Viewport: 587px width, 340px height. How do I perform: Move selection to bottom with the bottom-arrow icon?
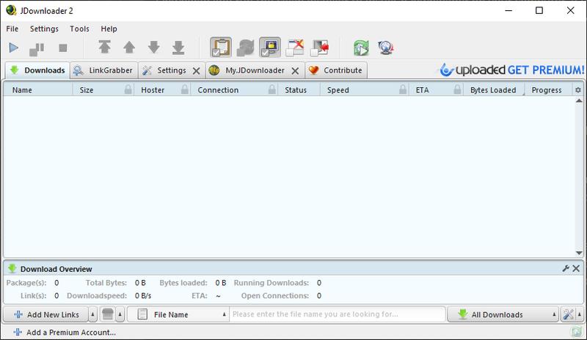coord(178,48)
